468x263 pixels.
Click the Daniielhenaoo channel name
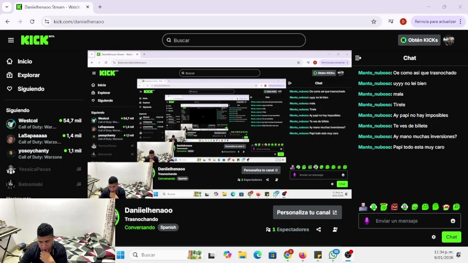(148, 210)
